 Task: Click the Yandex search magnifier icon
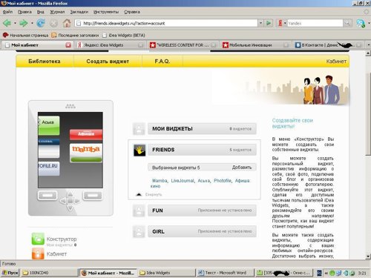[x=347, y=23]
